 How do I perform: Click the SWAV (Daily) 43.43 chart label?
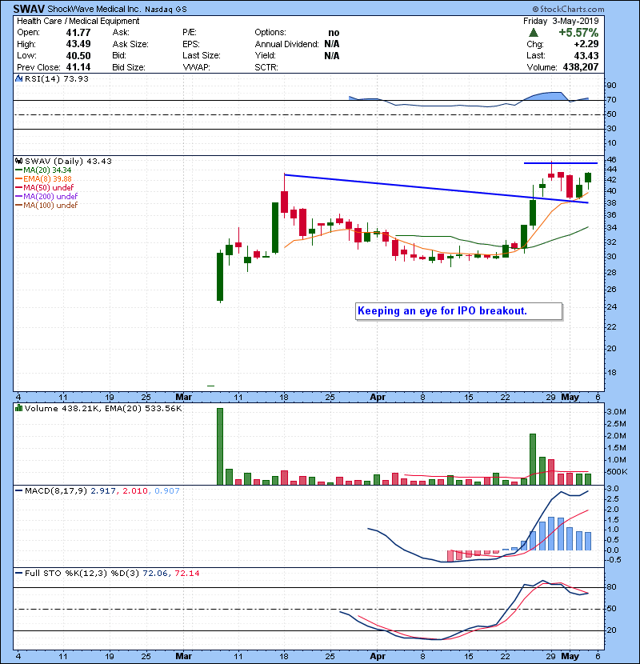tap(68, 161)
